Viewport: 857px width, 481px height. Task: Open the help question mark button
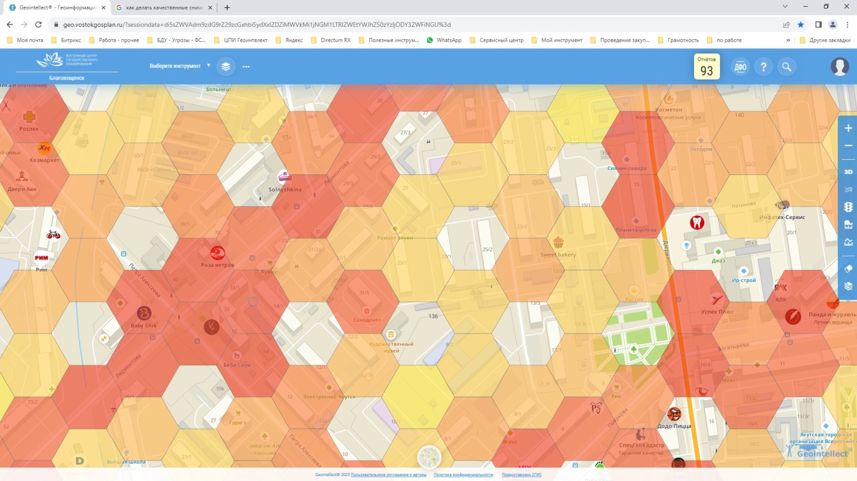[x=763, y=67]
